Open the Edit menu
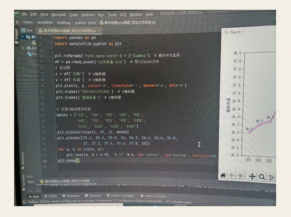The width and height of the screenshot is (291, 217). [33, 14]
